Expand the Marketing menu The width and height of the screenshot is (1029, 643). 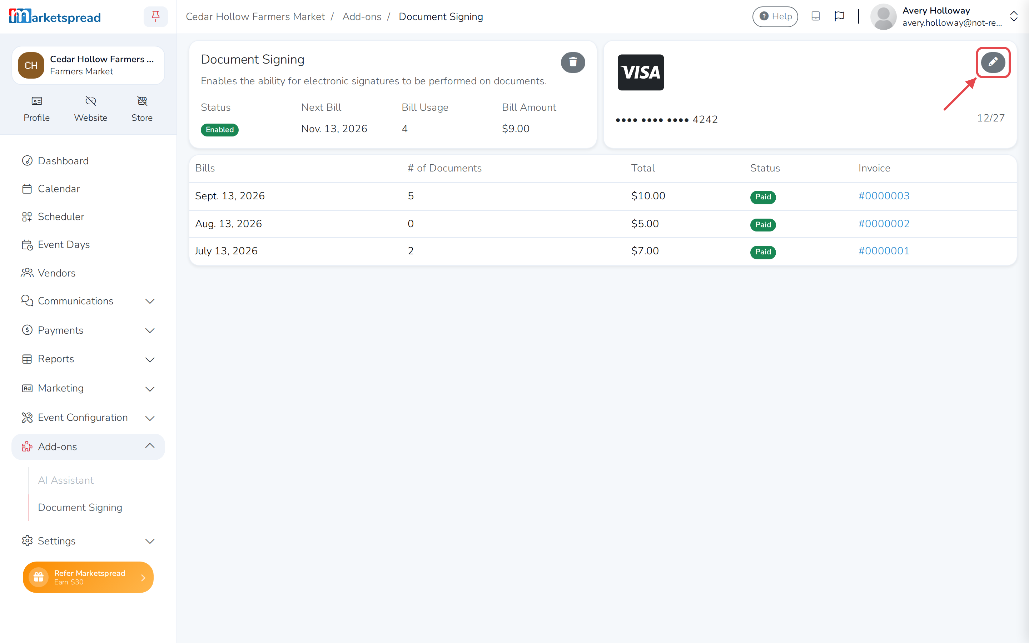pos(88,389)
